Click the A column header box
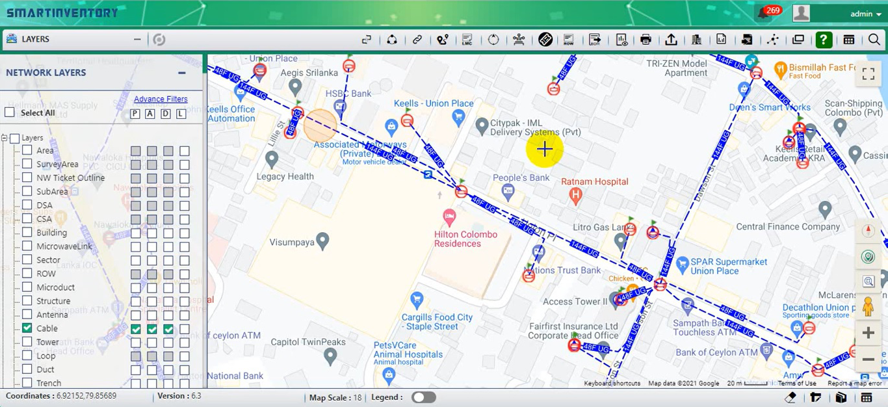This screenshot has width=888, height=407. tap(150, 114)
